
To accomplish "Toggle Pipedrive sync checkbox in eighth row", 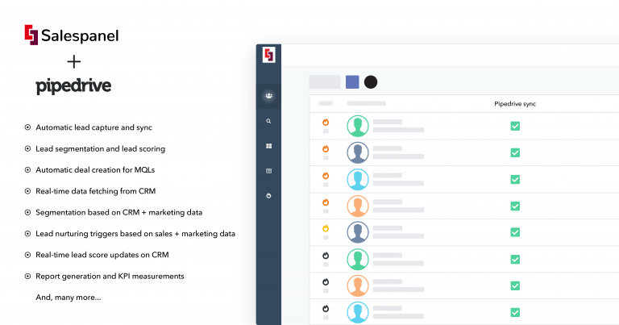I will pos(515,313).
